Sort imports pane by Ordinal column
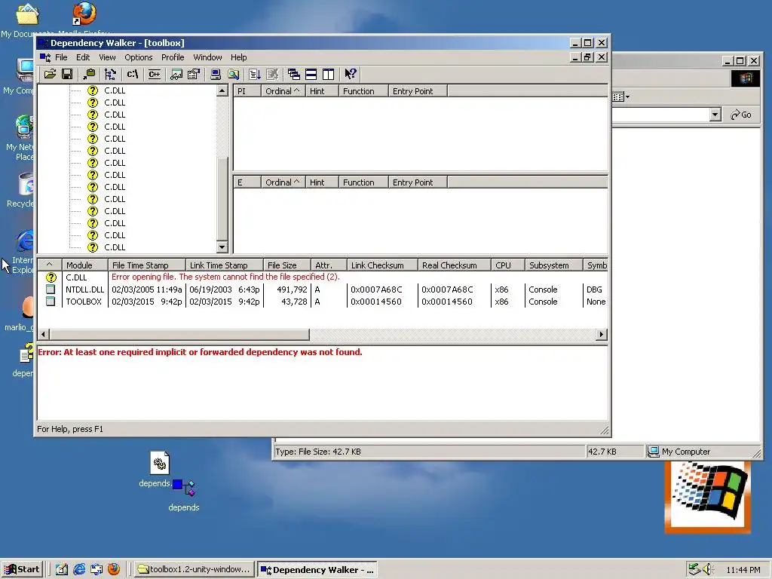 (x=283, y=91)
